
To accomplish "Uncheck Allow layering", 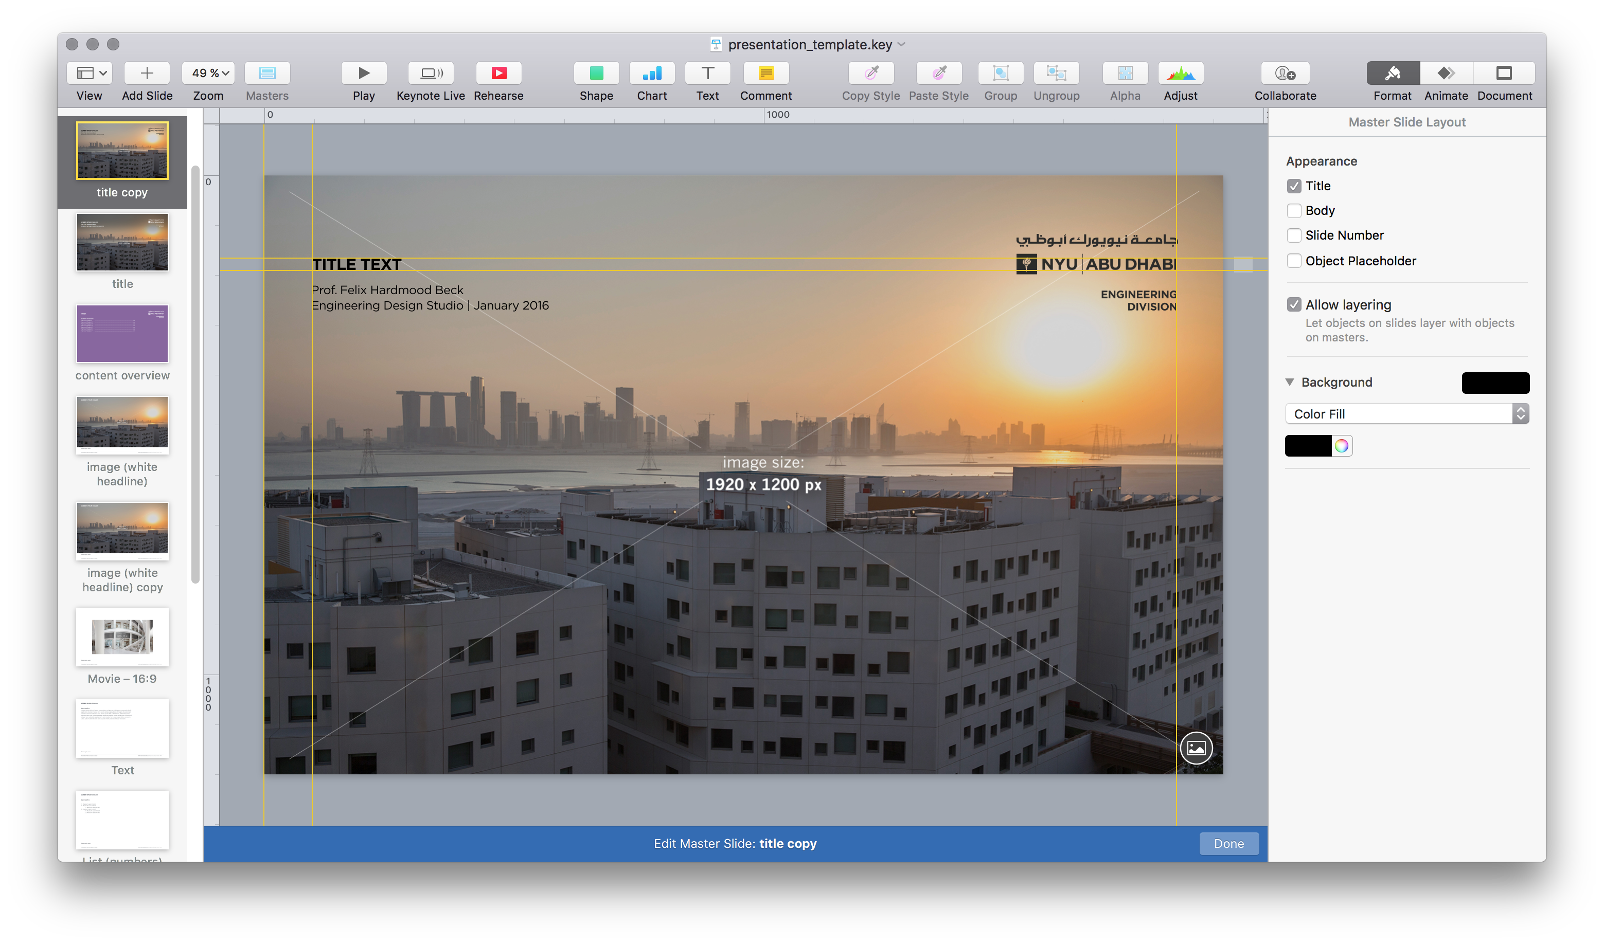I will coord(1293,305).
